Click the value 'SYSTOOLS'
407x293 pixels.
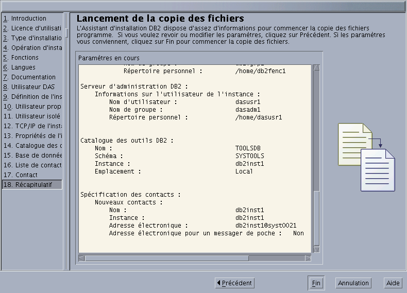(x=250, y=156)
